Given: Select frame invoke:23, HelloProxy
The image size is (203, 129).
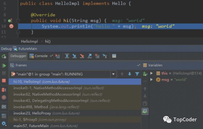Looking at the screenshot, I should pyautogui.click(x=75, y=113).
